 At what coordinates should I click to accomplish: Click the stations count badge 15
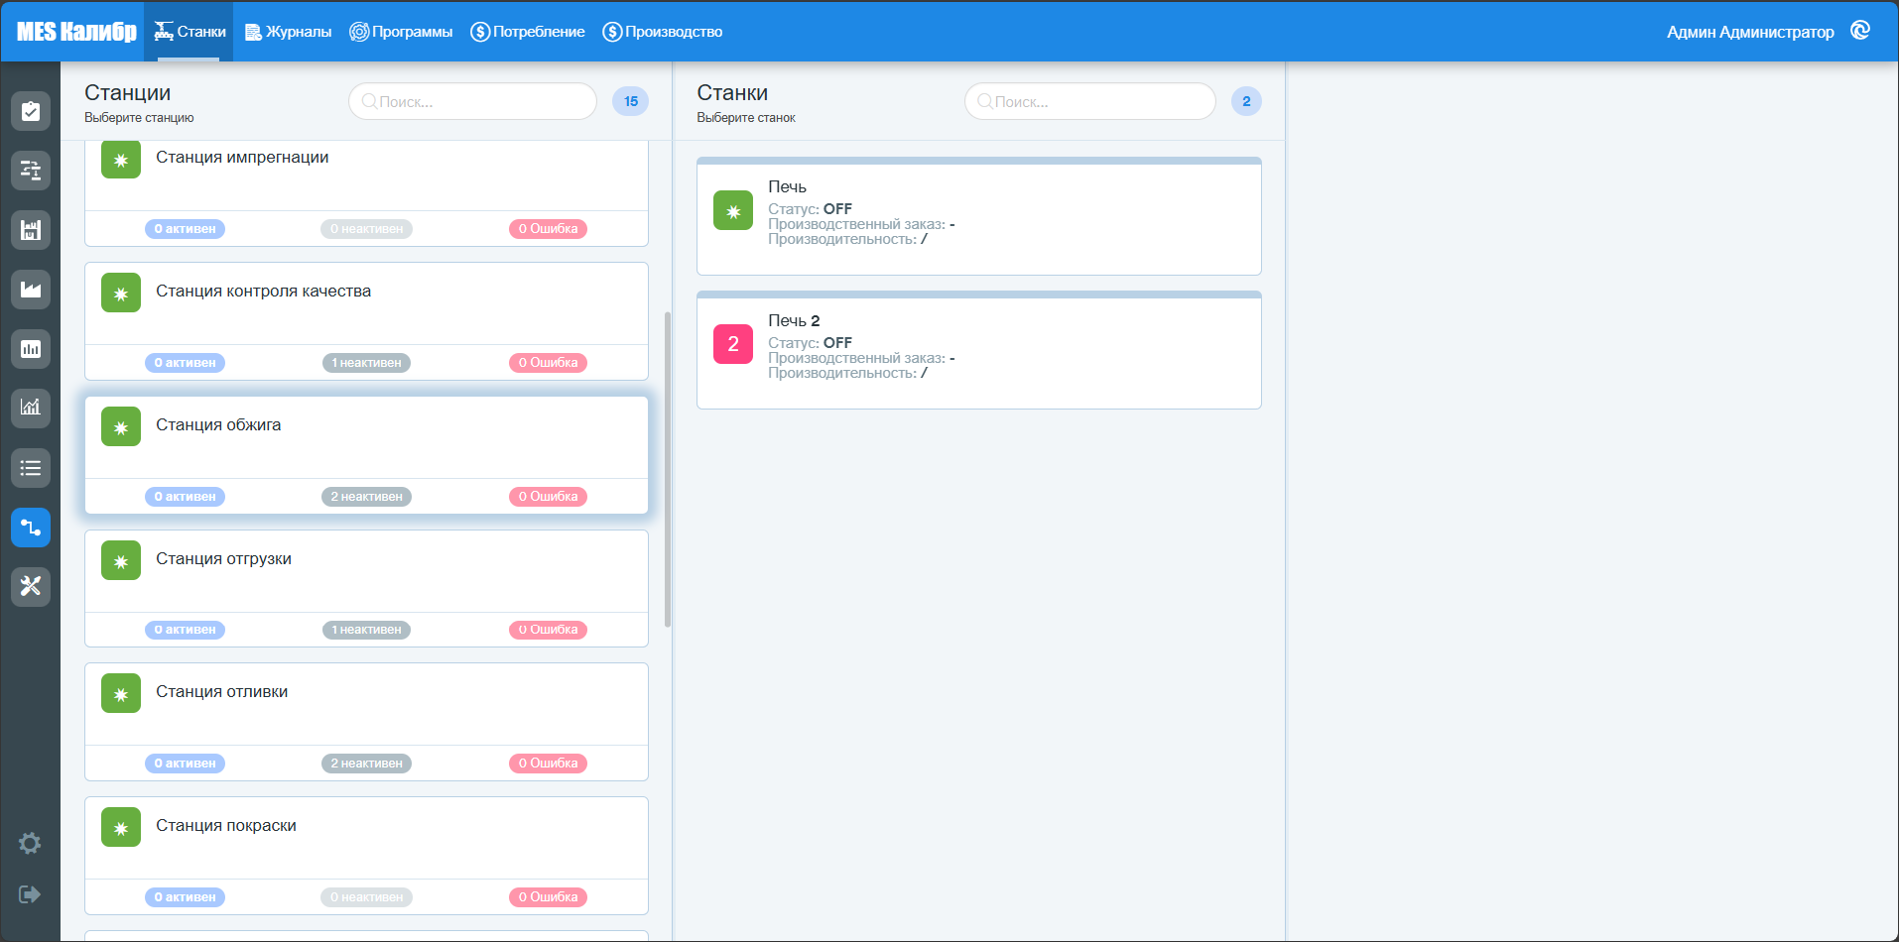(x=630, y=101)
